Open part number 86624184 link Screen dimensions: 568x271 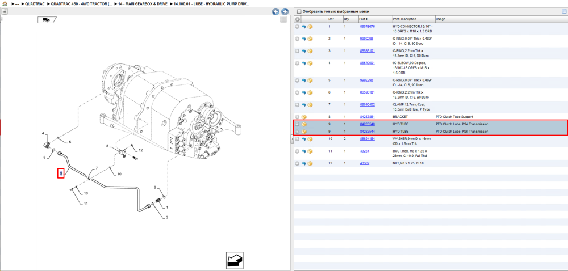[367, 139]
